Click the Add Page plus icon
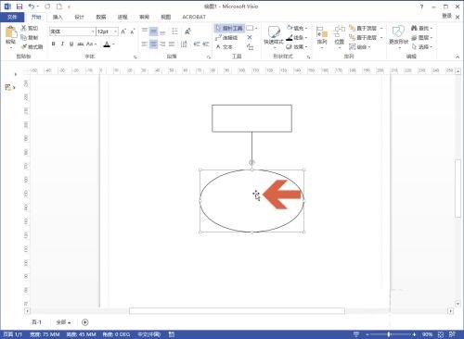 point(85,322)
